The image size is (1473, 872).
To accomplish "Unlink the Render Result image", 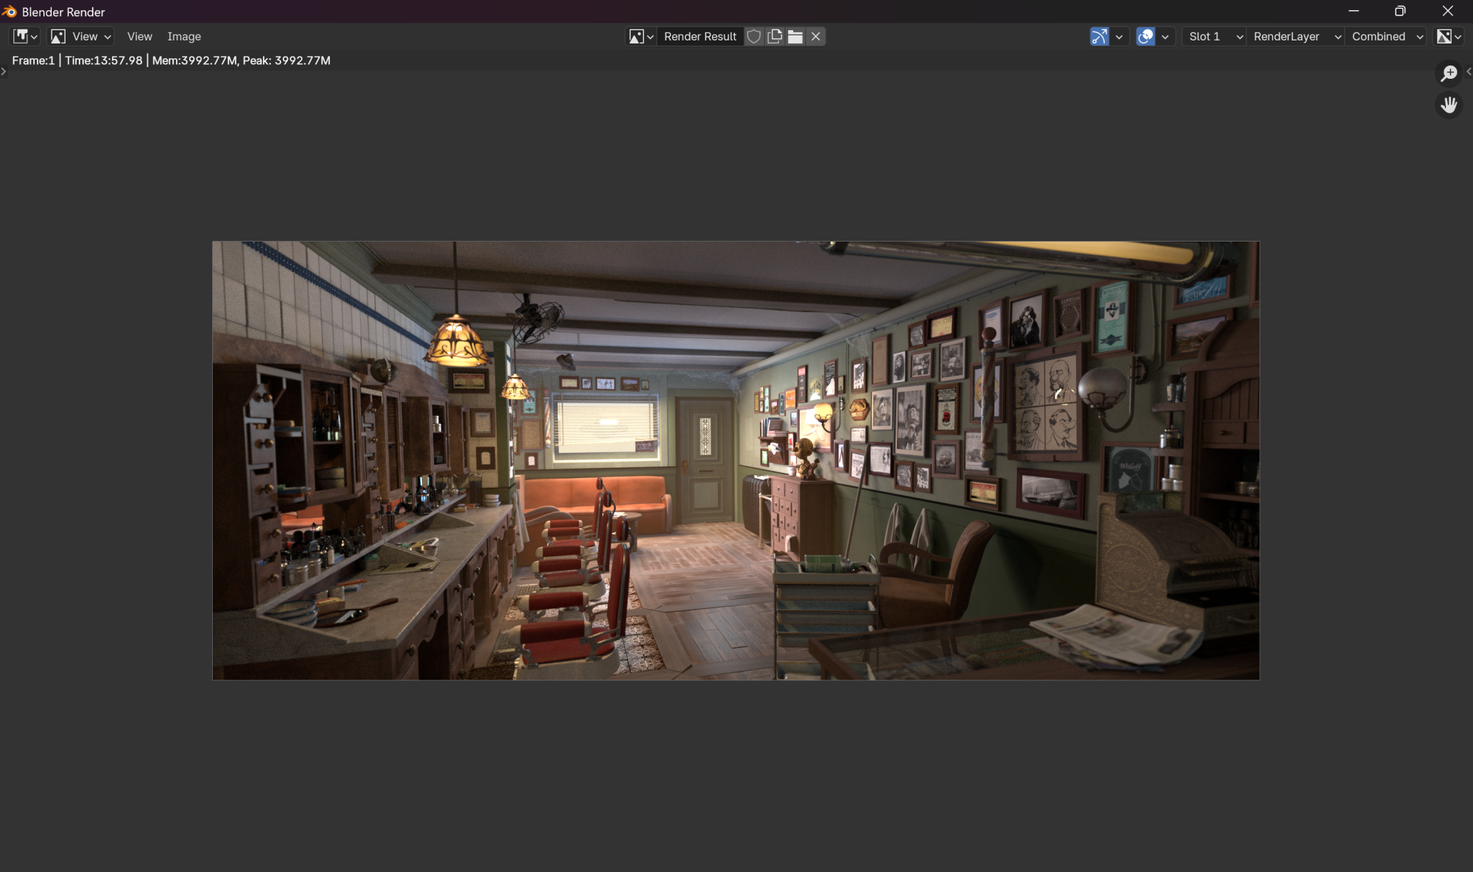I will point(815,36).
